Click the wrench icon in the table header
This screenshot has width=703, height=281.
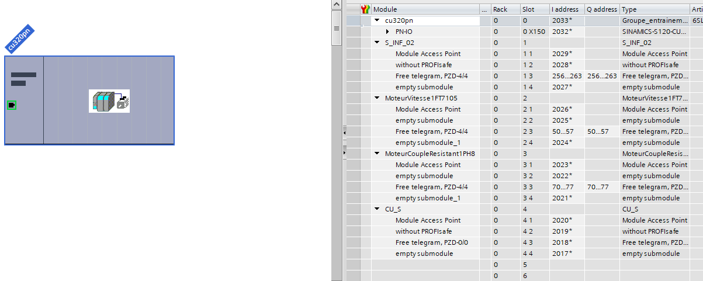[x=366, y=9]
